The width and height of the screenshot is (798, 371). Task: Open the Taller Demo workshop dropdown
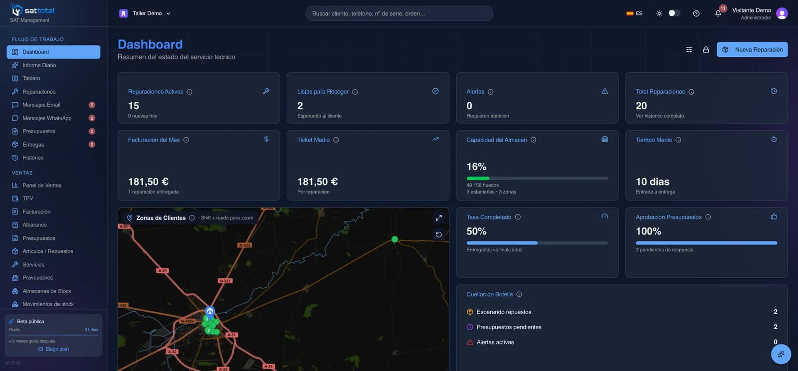pyautogui.click(x=145, y=13)
